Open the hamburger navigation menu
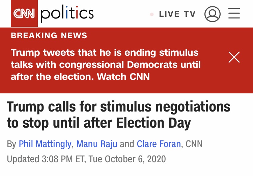Image resolution: width=253 pixels, height=176 pixels. coord(234,14)
